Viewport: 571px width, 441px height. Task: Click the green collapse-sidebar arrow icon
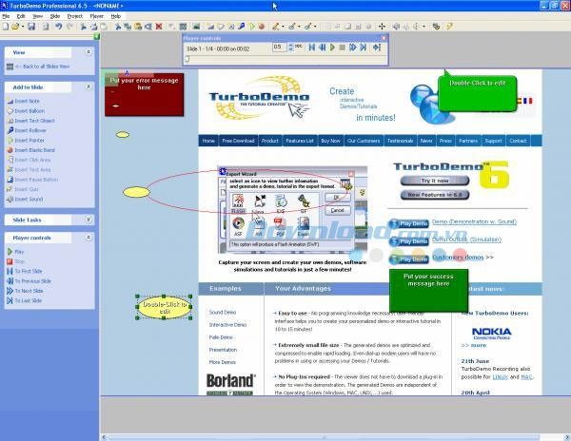coord(96,37)
